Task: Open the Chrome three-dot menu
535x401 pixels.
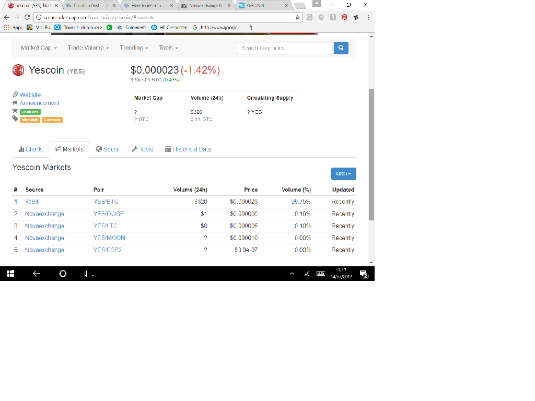Action: (x=368, y=17)
